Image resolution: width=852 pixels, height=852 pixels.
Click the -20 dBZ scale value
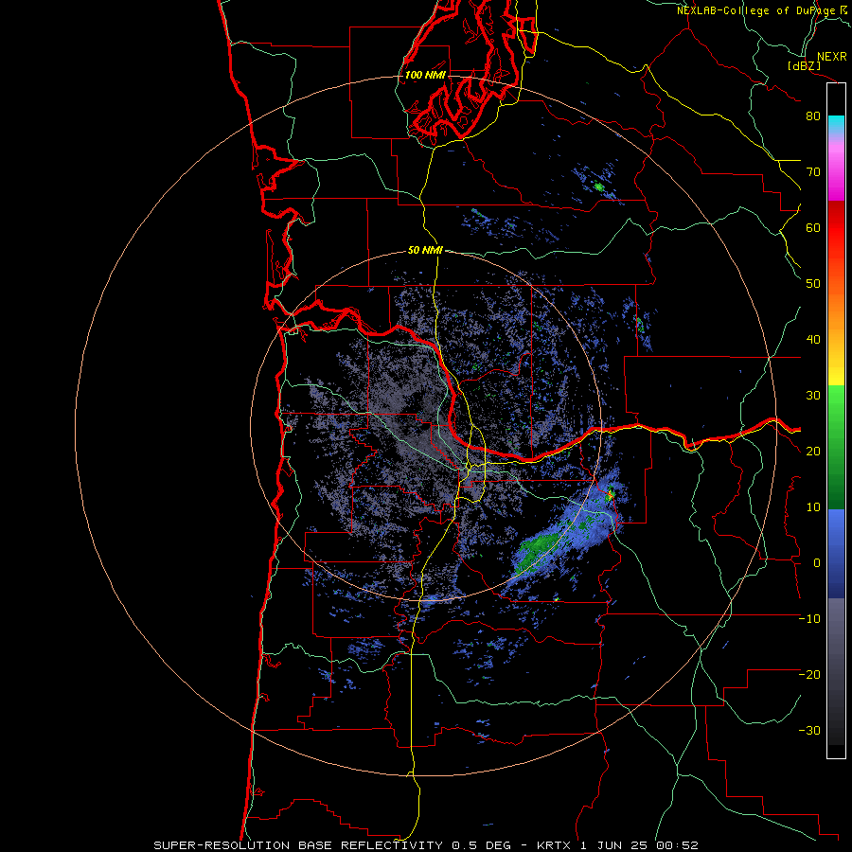point(809,675)
